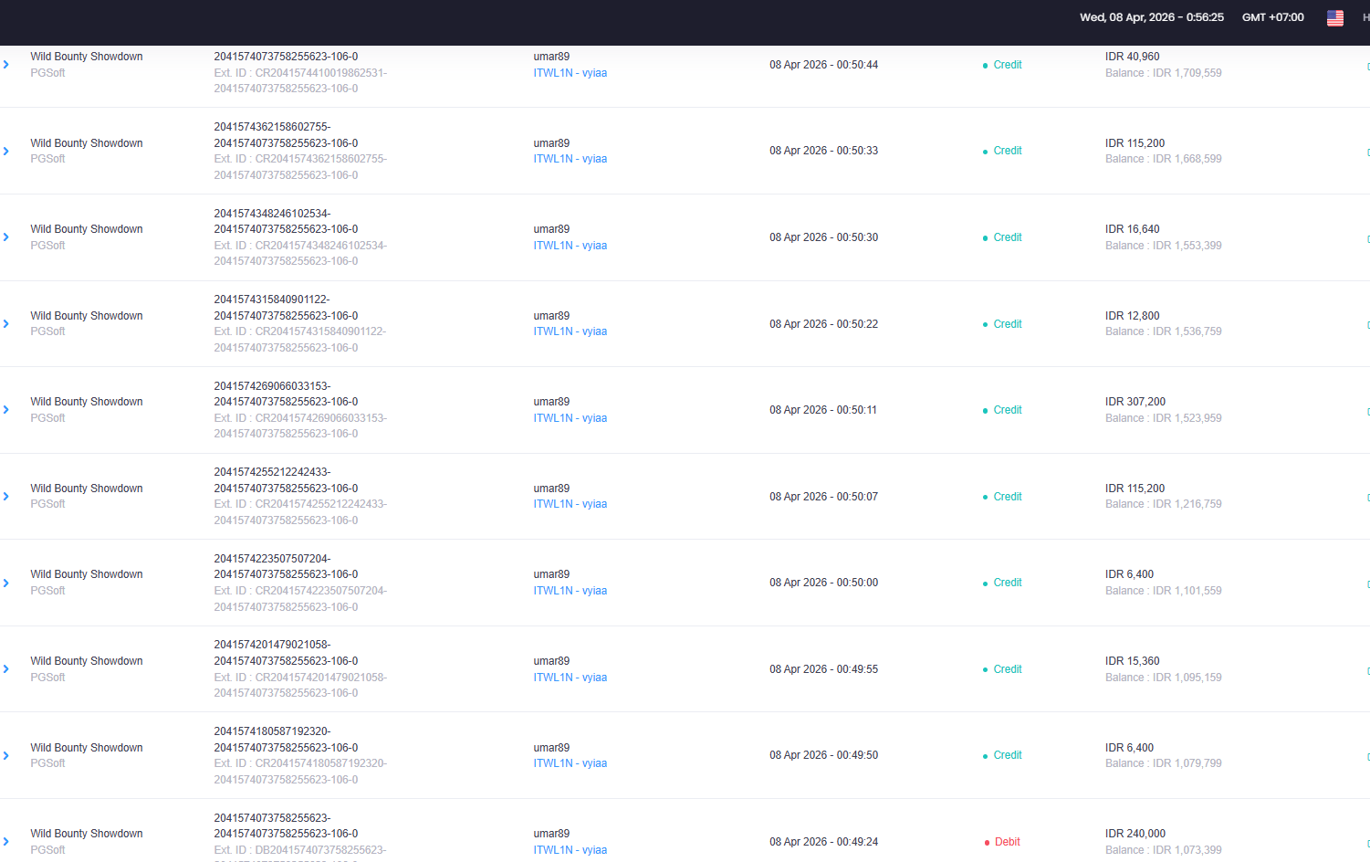Click balance IDR 1,095,159

[1164, 678]
